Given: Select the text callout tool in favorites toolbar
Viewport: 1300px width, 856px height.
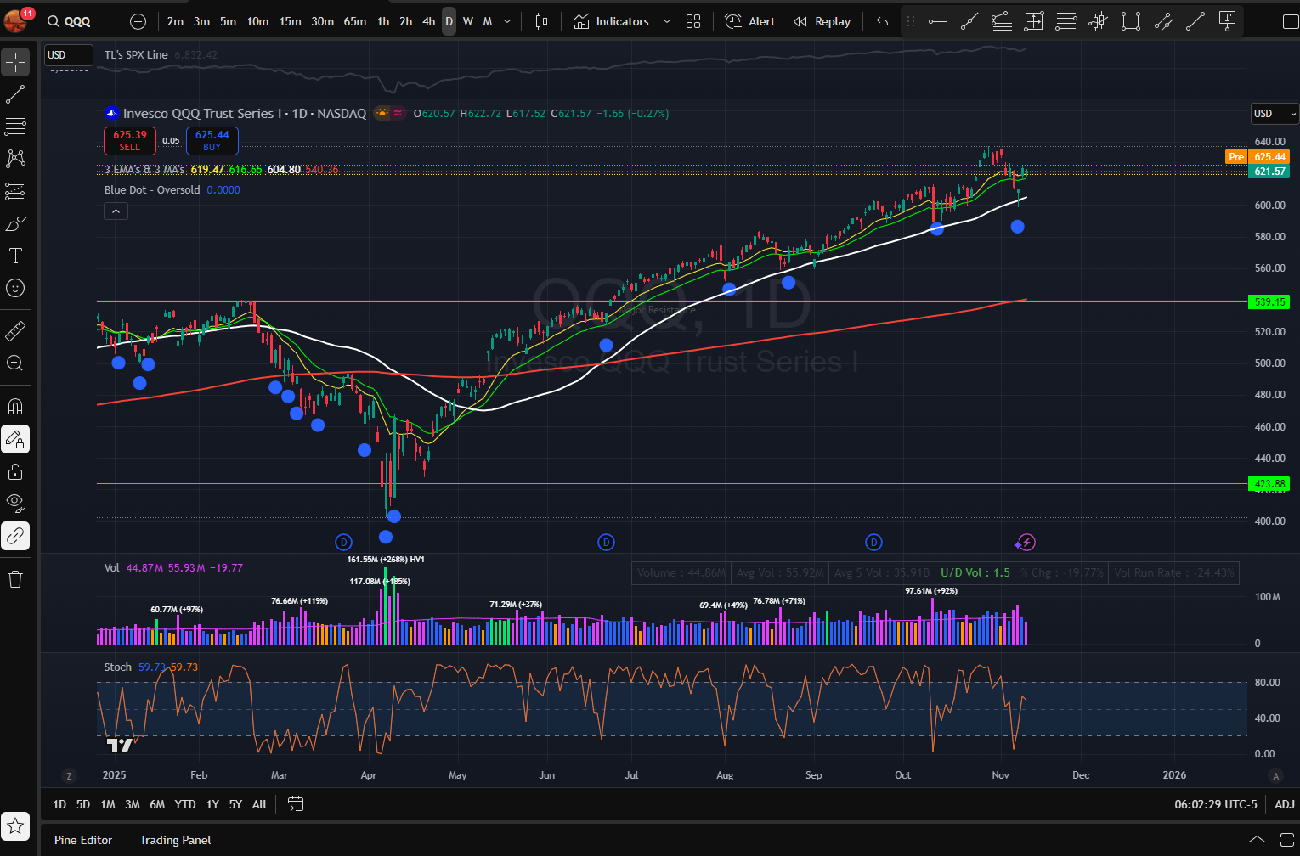Looking at the screenshot, I should pyautogui.click(x=1227, y=21).
